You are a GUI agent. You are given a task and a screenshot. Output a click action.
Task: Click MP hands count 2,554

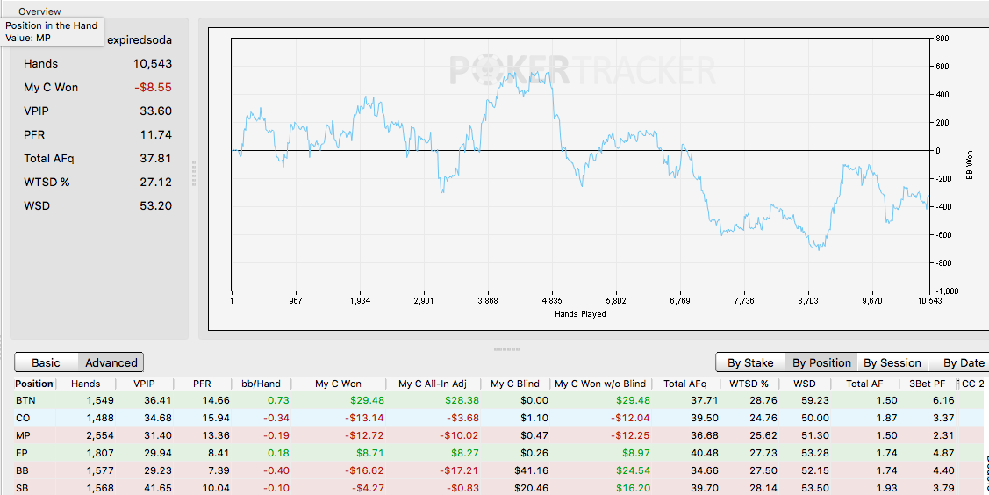(x=101, y=435)
